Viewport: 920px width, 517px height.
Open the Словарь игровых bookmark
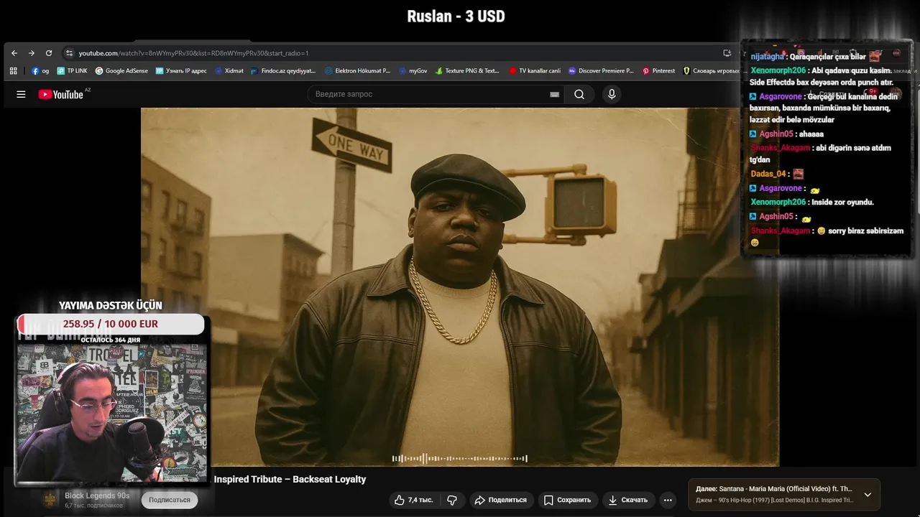(711, 71)
